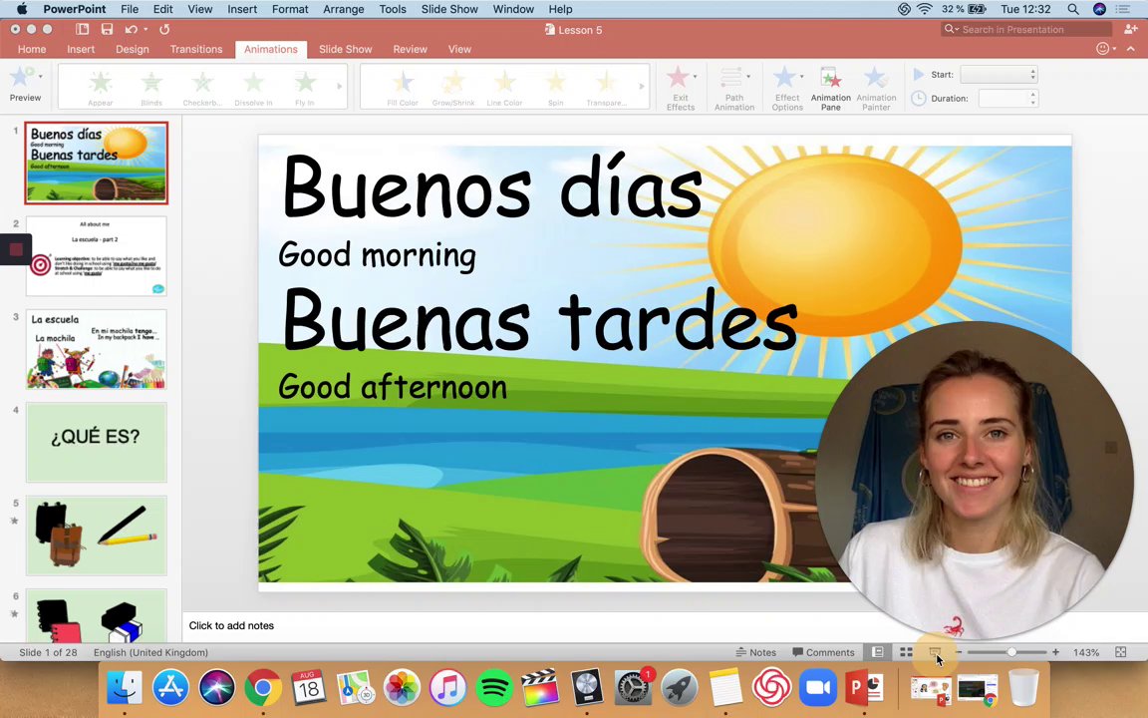
Task: Expand more emphasis effects gallery arrow
Action: click(x=642, y=87)
